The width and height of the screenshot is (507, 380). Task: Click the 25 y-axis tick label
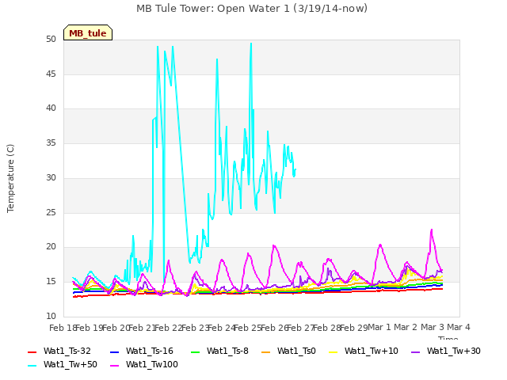point(51,213)
